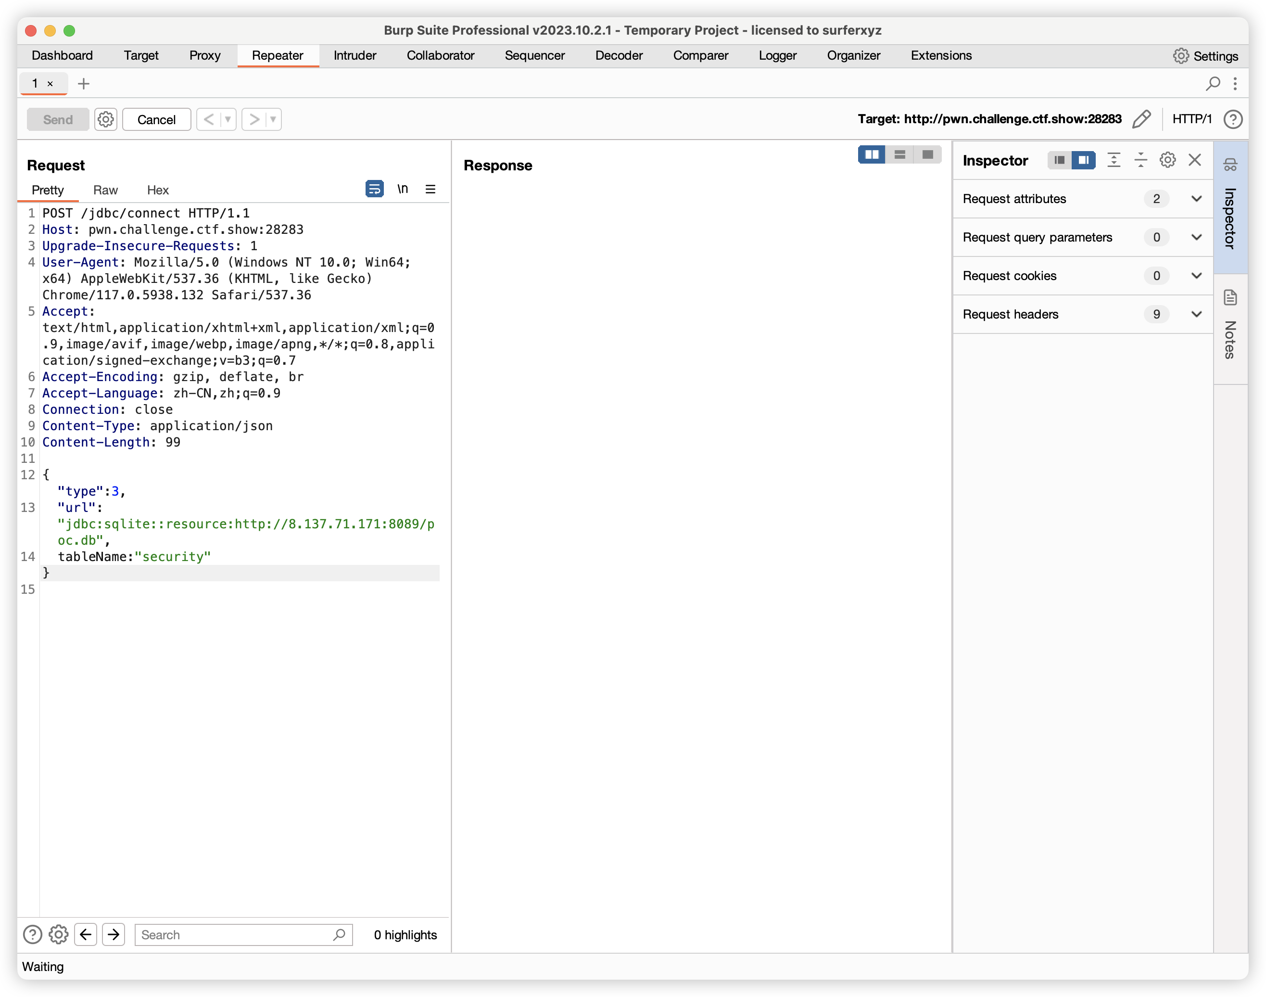Switch request view to Raw
Image resolution: width=1266 pixels, height=997 pixels.
pos(106,190)
